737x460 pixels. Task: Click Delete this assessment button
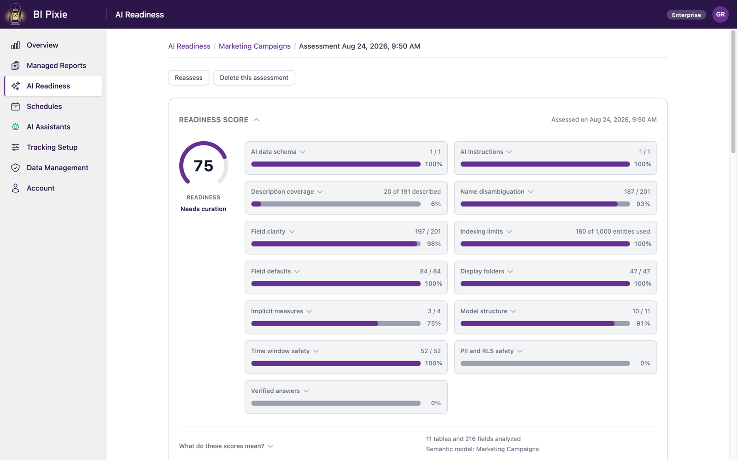(254, 78)
